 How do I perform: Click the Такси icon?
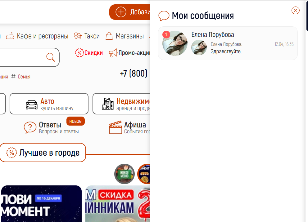tap(78, 36)
